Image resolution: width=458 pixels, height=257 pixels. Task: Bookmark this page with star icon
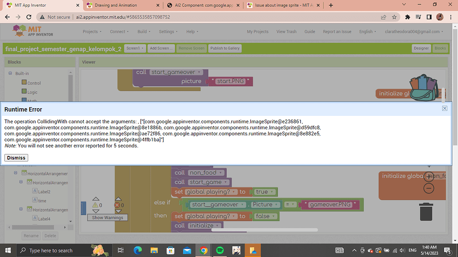pos(394,17)
